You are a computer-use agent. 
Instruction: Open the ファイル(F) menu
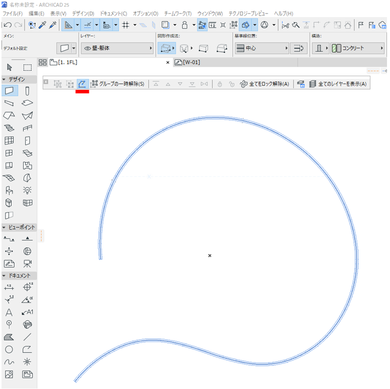[13, 14]
